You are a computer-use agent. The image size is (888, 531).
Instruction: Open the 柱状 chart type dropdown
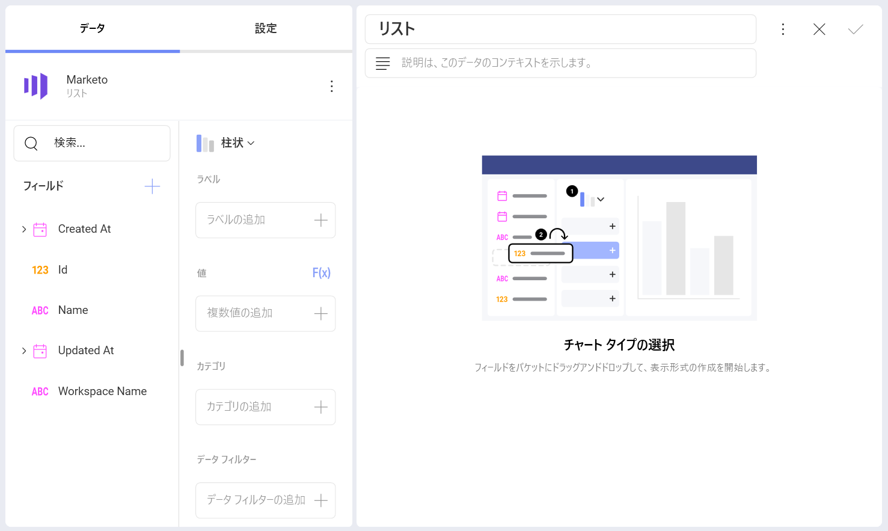[238, 143]
